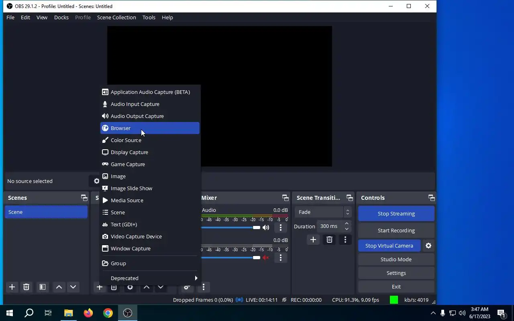
Task: Move scene down with arrow icon
Action: tap(73, 287)
